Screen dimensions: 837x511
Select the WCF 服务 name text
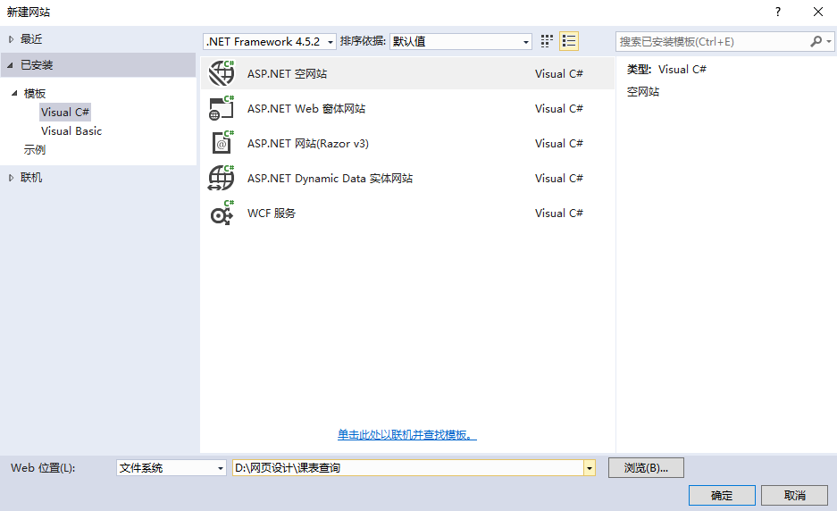tap(272, 213)
